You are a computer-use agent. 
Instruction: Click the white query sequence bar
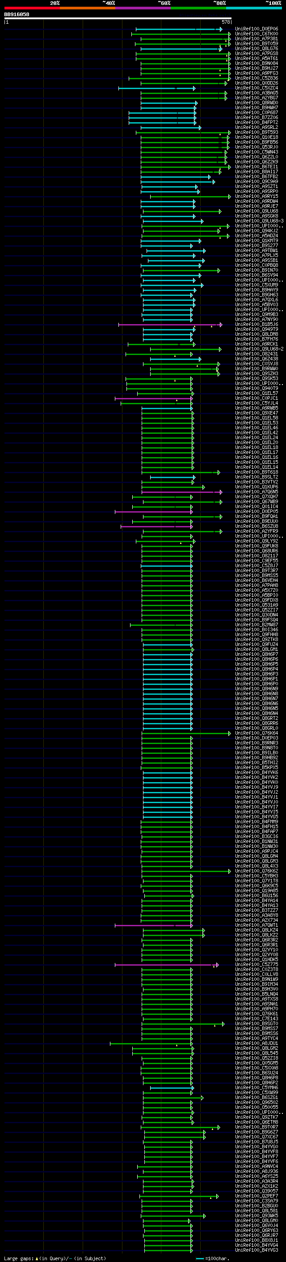(118, 18)
